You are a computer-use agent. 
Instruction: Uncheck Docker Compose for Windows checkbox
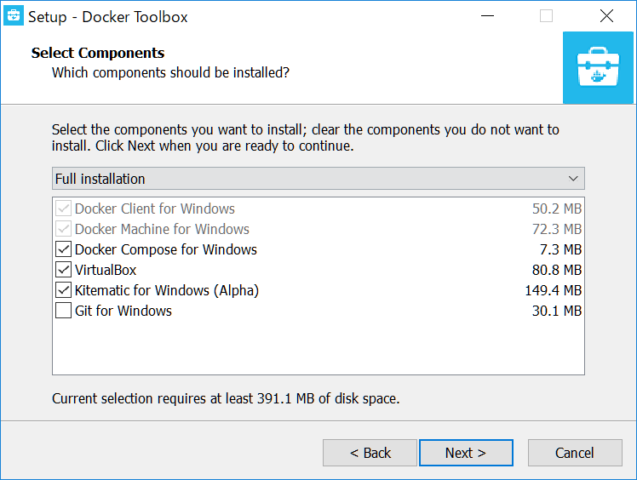[x=63, y=249]
